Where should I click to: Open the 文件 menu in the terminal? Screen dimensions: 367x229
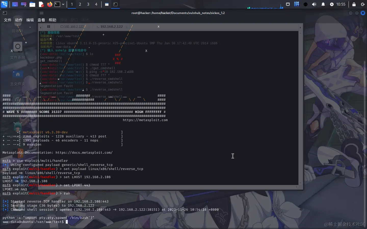(8, 20)
